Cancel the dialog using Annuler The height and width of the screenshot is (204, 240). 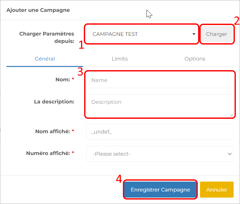click(x=217, y=190)
